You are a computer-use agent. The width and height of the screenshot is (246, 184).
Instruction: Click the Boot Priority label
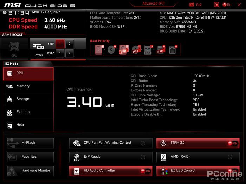[100, 41]
